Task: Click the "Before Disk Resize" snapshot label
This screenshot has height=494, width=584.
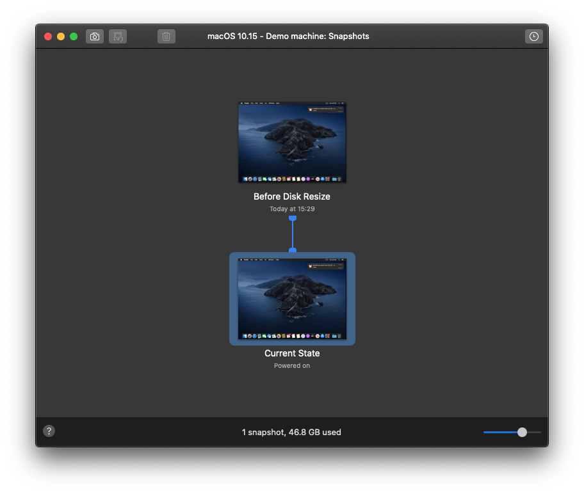Action: coord(292,196)
